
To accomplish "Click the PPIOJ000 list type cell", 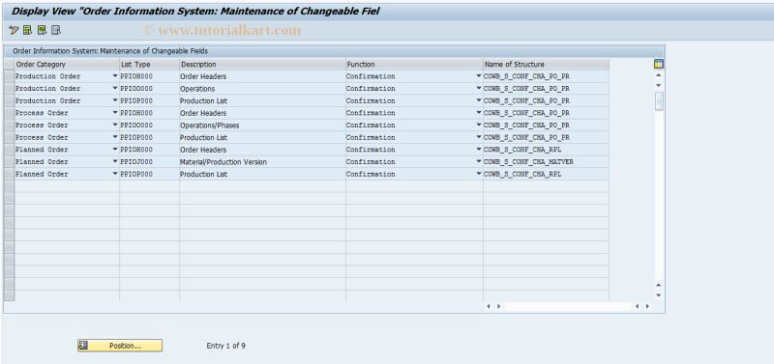I will [149, 161].
